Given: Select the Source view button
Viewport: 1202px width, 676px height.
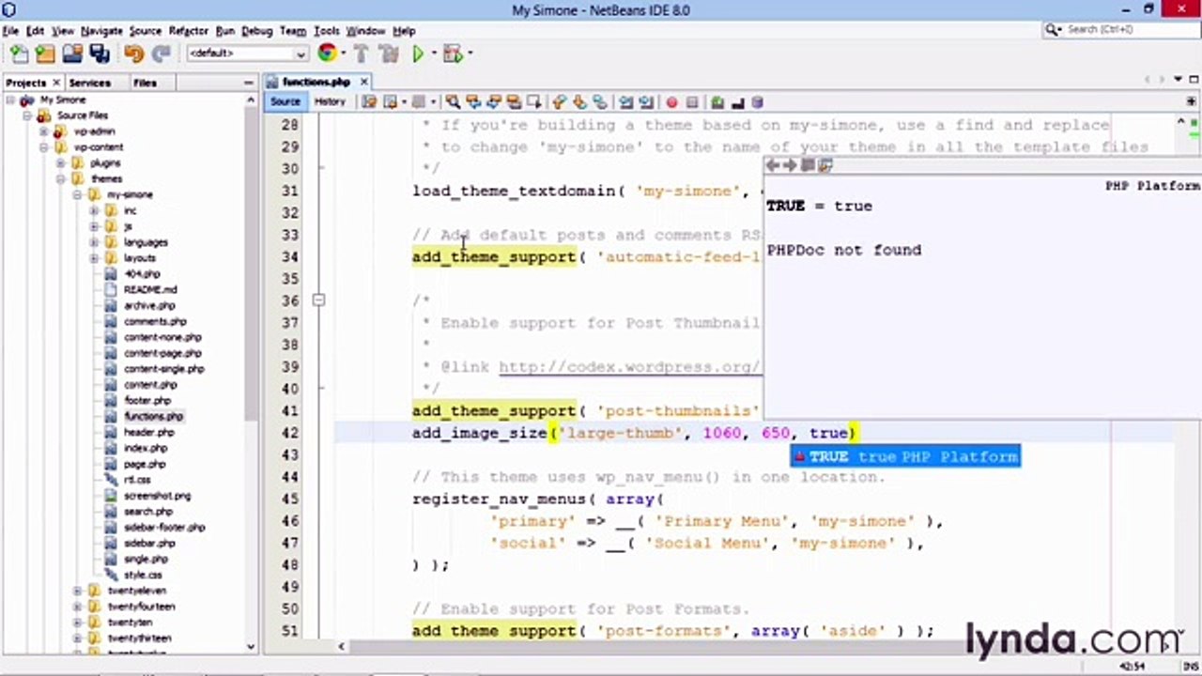Looking at the screenshot, I should coord(285,101).
